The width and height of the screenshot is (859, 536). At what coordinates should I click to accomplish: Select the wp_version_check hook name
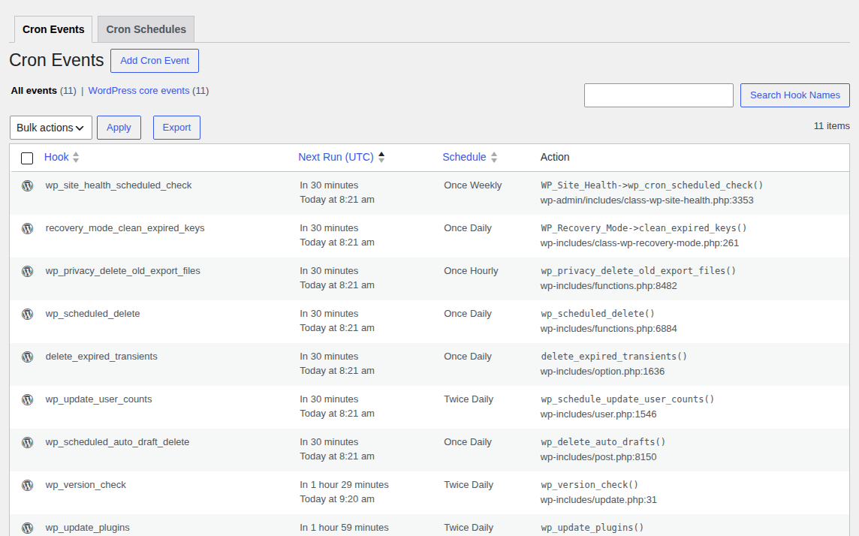86,484
